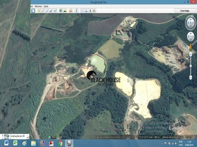Add a placemark with the yellow pushpin
The image size is (197, 147).
39,11
